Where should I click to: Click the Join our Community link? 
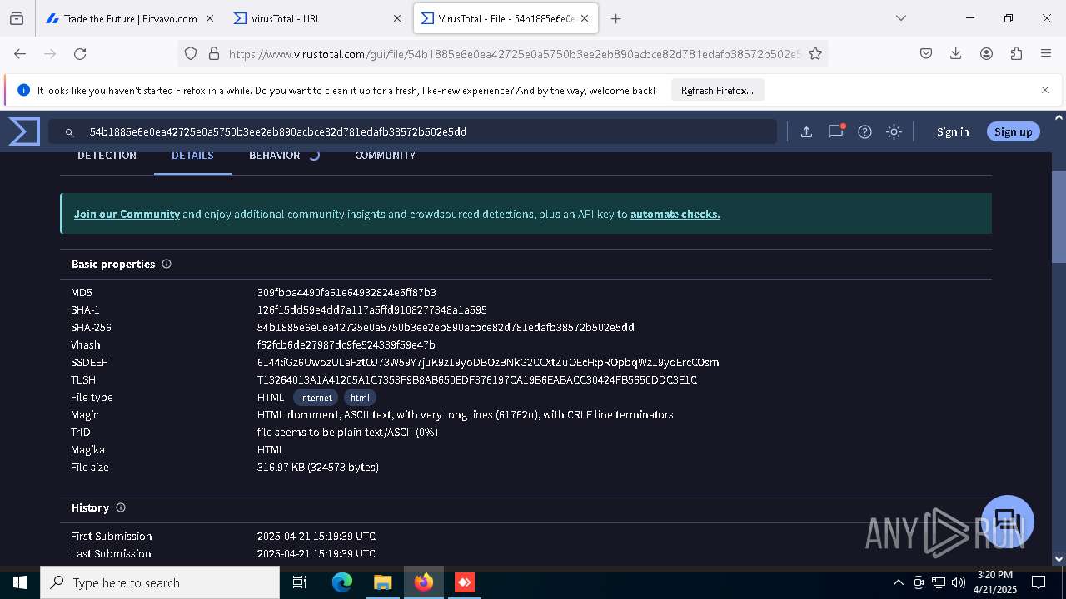[127, 214]
